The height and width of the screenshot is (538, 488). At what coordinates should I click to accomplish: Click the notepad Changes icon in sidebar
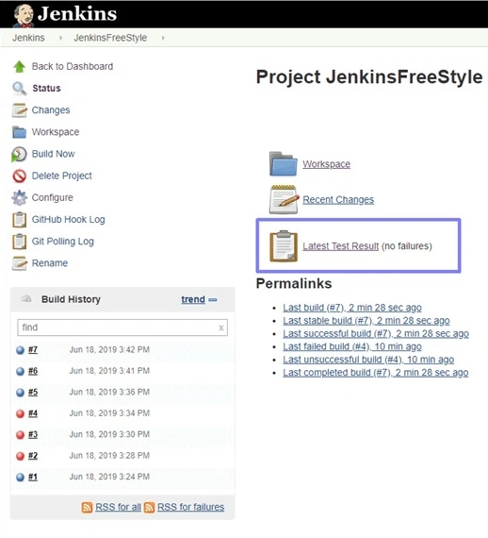pyautogui.click(x=19, y=110)
